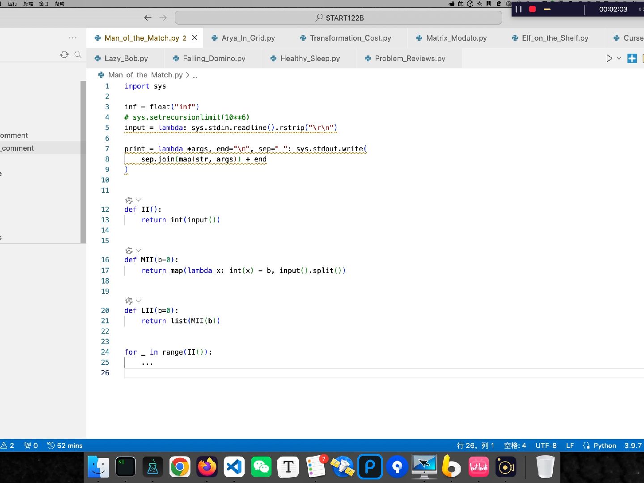Image resolution: width=644 pixels, height=483 pixels.
Task: Click the ports indicator showing 0
Action: click(31, 445)
